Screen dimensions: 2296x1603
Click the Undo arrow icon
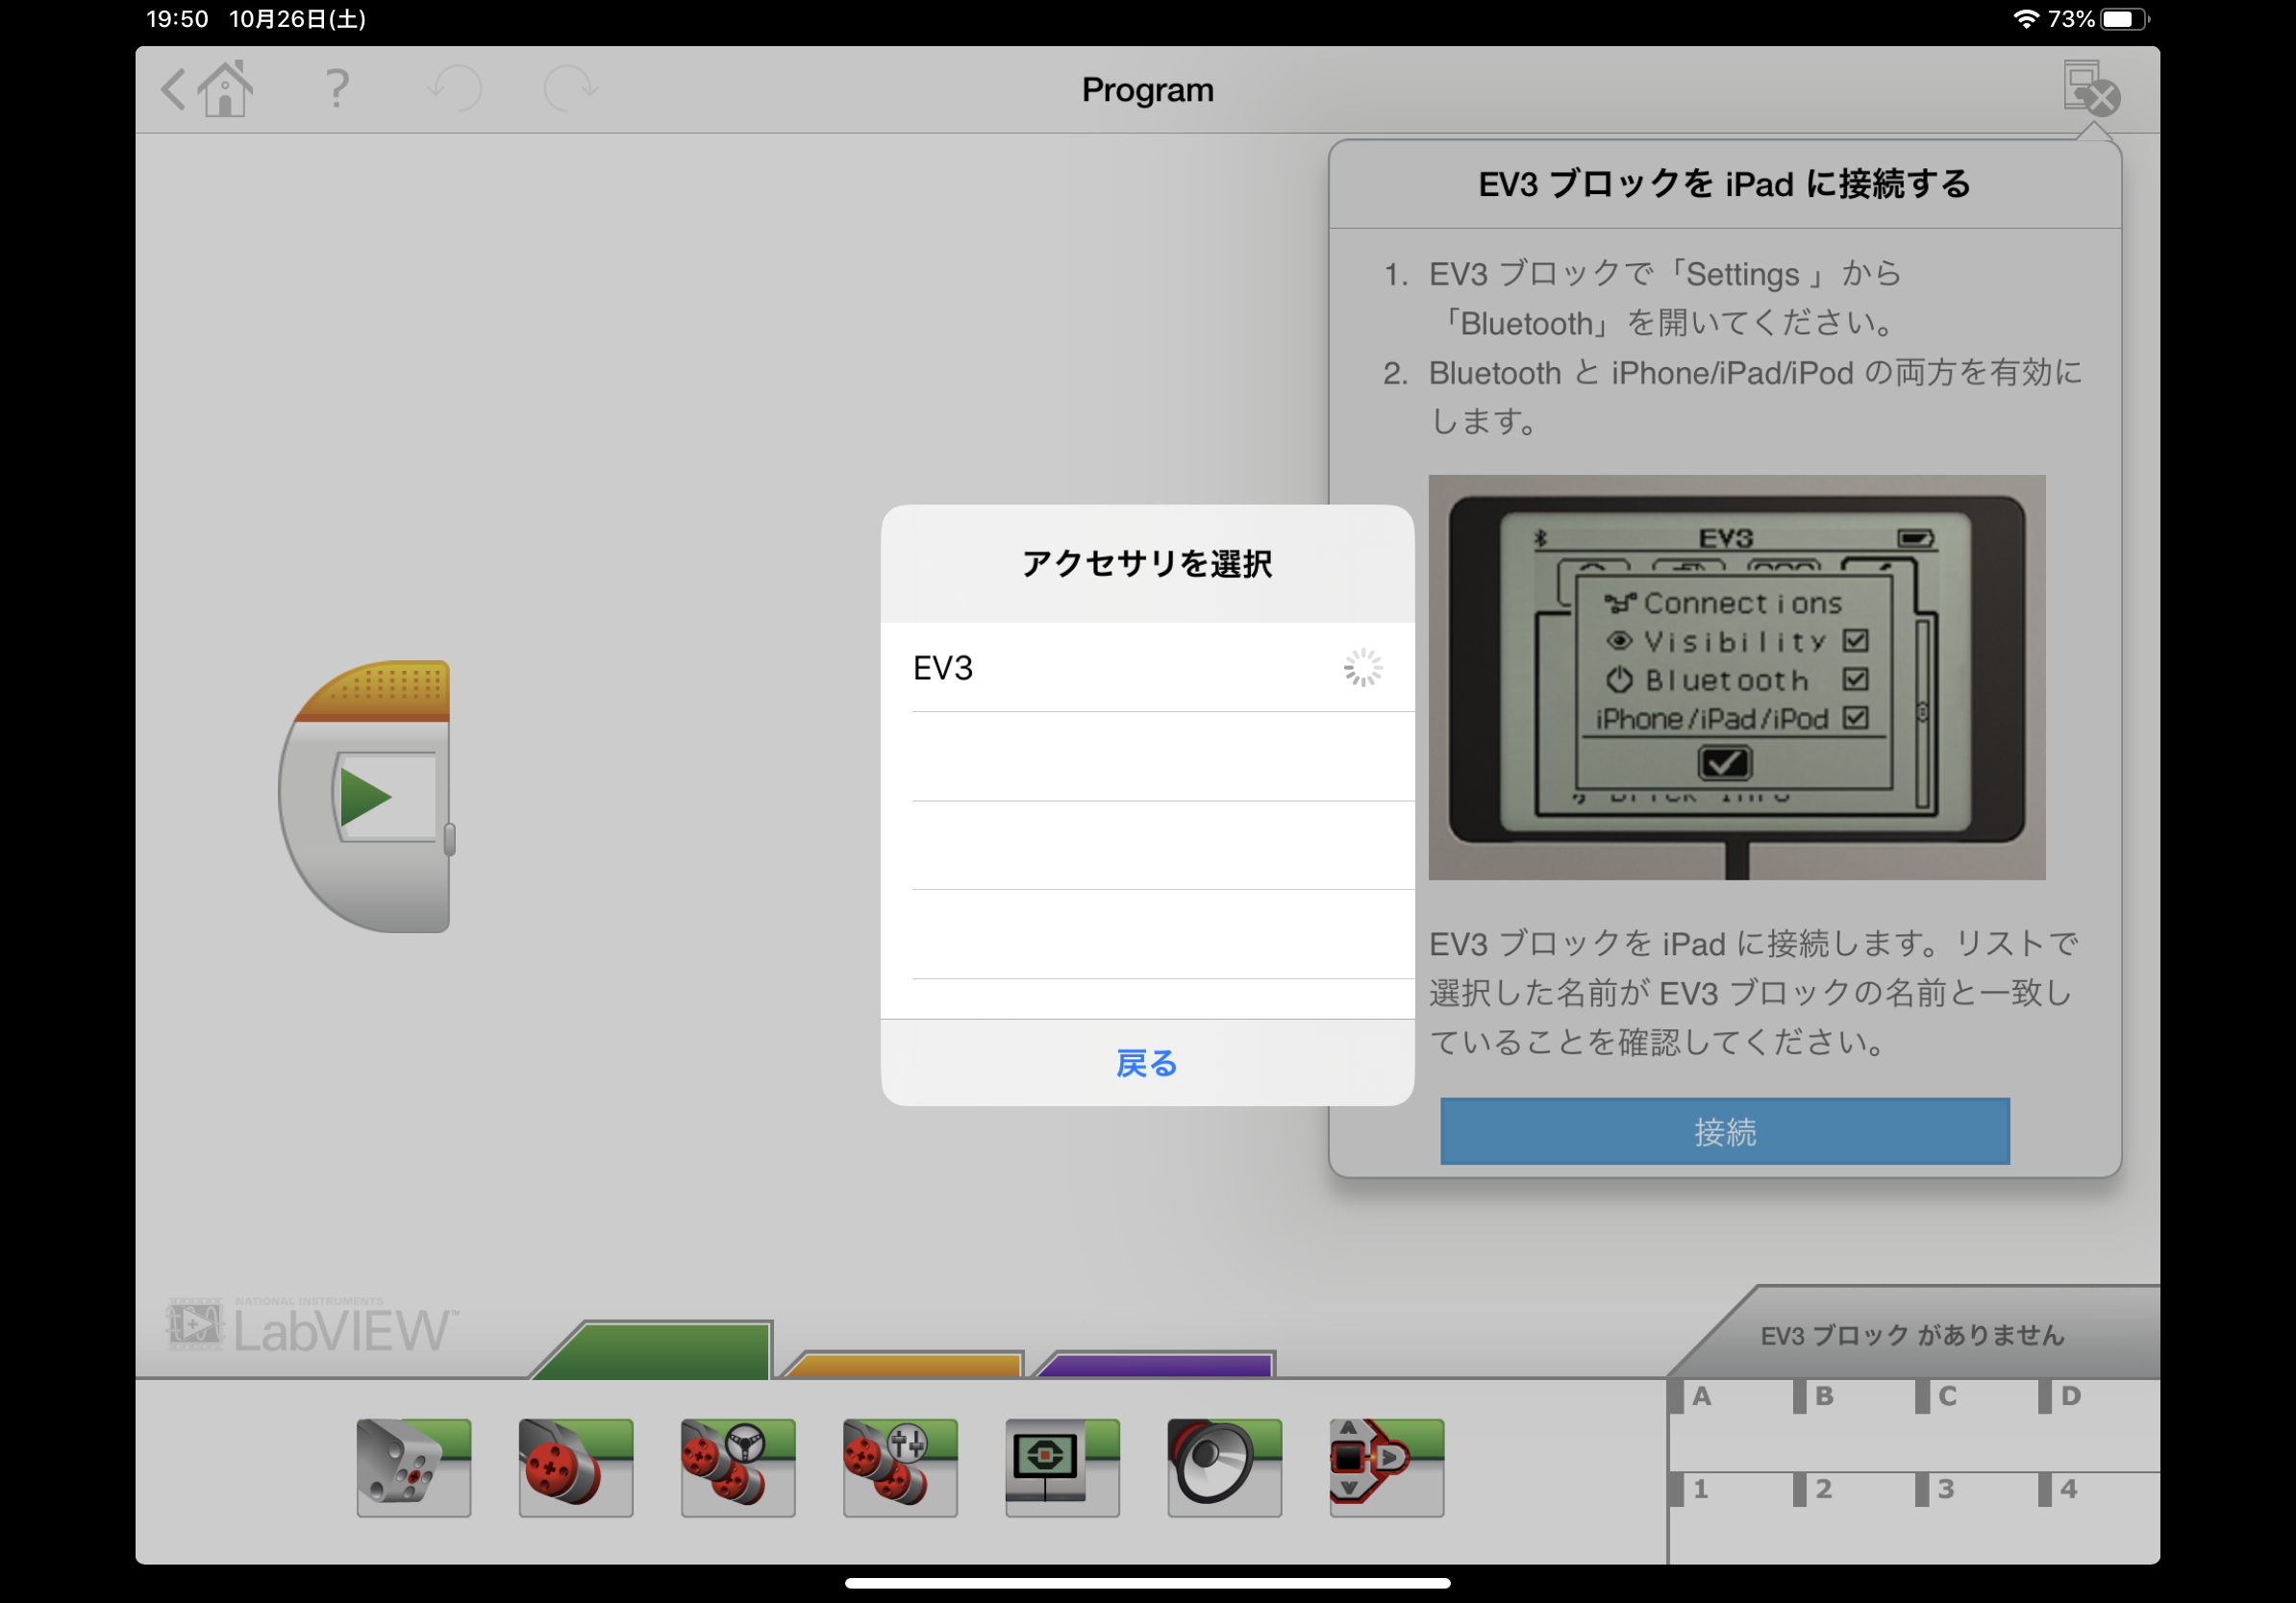(x=455, y=90)
